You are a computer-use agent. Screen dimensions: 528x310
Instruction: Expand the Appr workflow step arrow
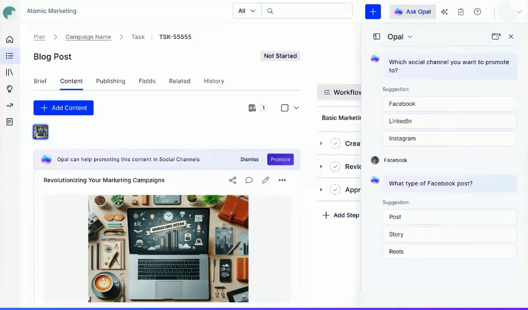pos(321,190)
